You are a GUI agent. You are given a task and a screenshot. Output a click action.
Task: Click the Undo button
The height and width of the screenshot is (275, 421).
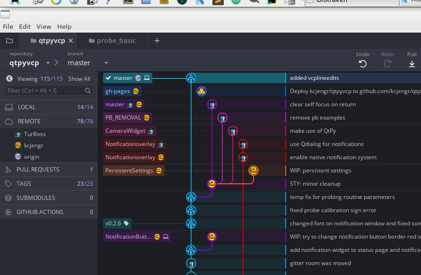(363, 60)
